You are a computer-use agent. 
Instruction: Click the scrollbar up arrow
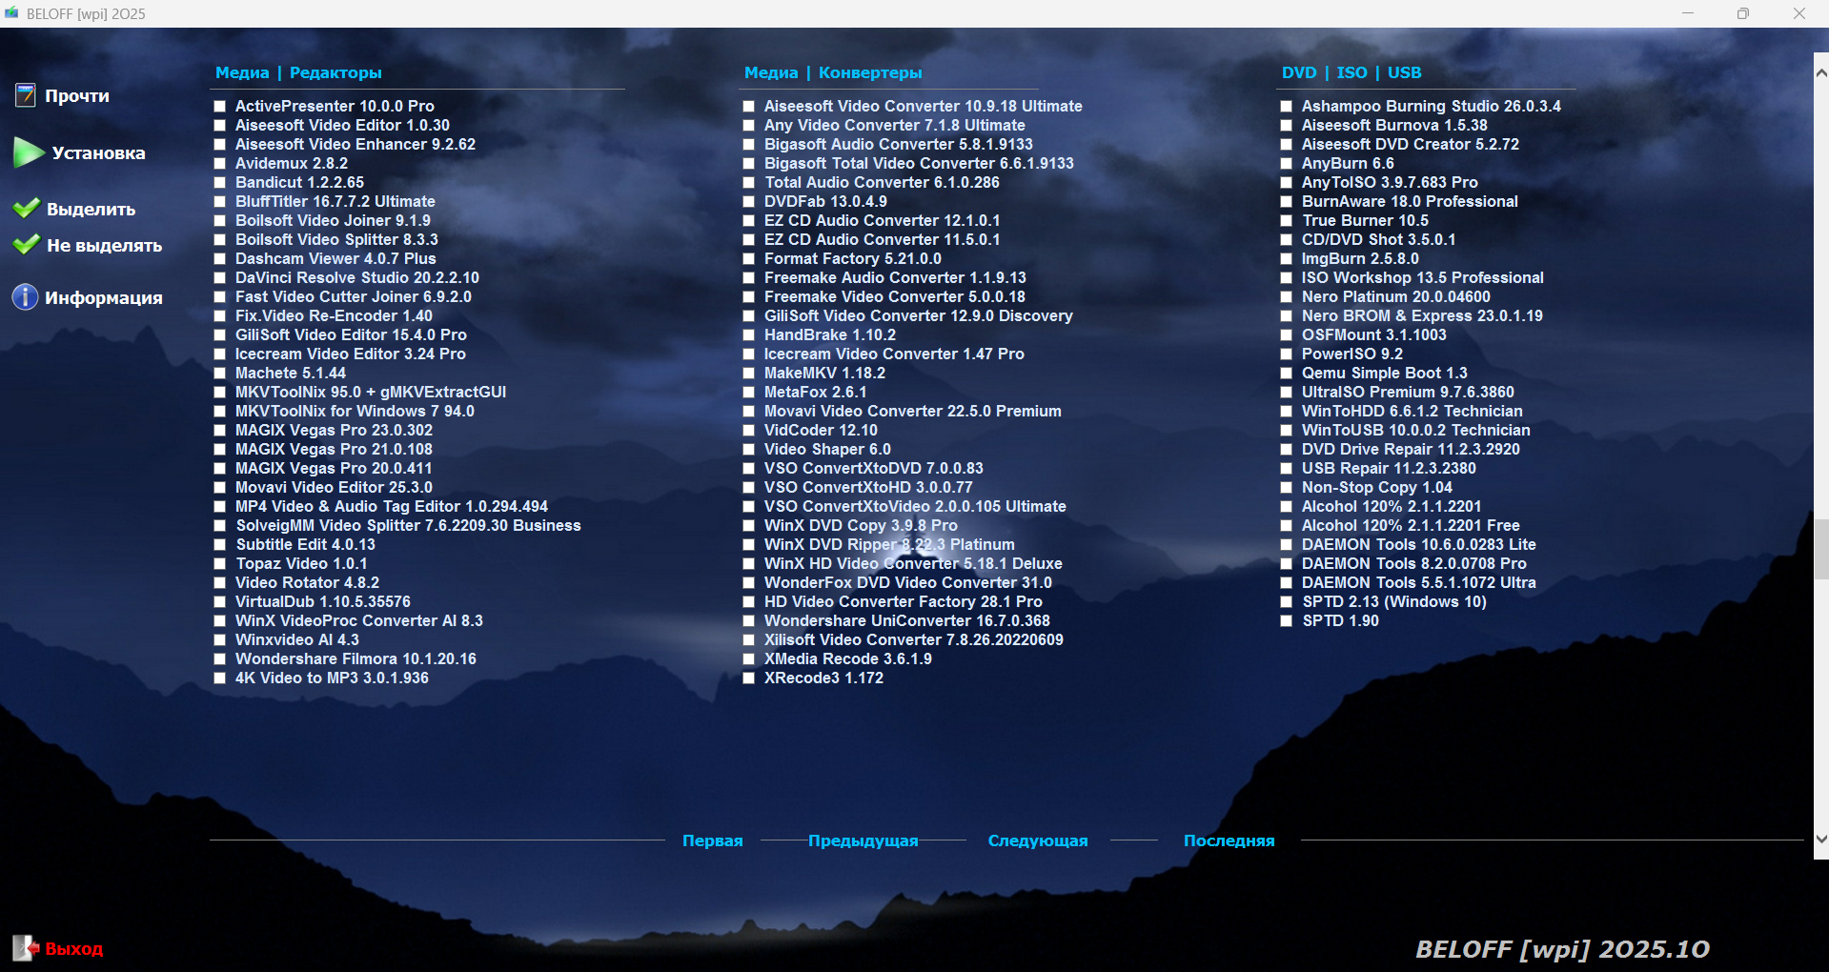(x=1820, y=72)
